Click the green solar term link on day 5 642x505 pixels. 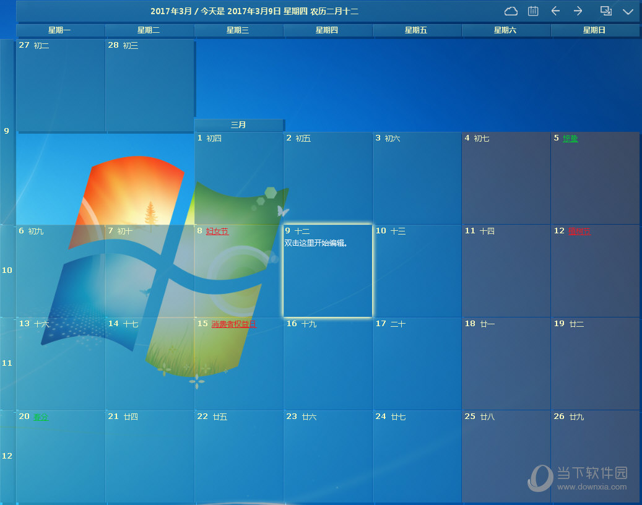(570, 139)
